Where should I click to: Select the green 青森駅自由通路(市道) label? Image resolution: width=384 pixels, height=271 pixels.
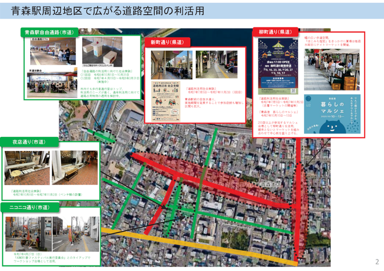[x=49, y=32]
